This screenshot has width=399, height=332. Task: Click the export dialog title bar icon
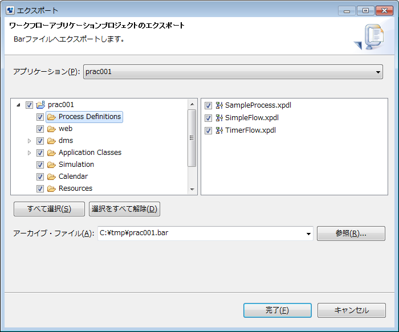(x=10, y=10)
